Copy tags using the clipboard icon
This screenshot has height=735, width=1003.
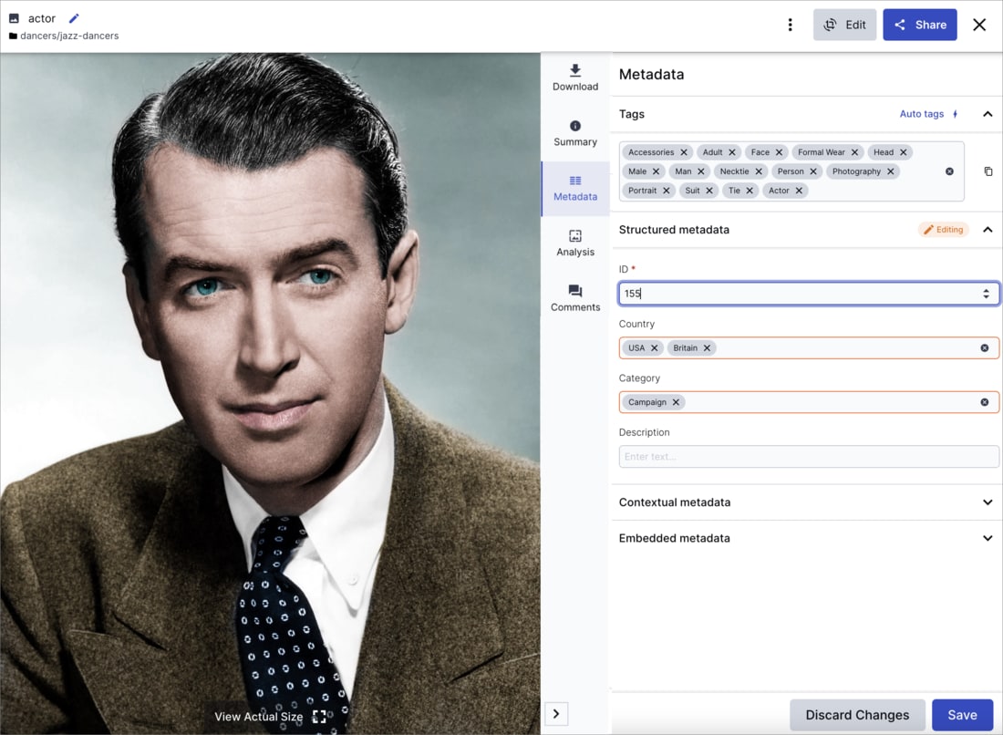[x=988, y=171]
